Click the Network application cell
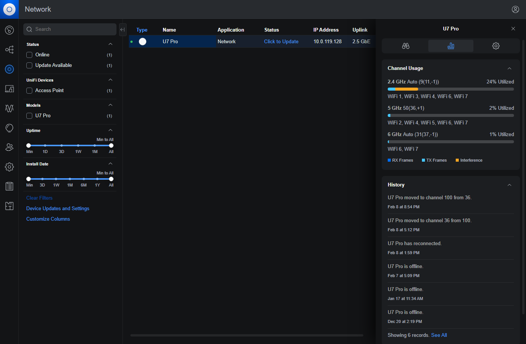This screenshot has width=526, height=344. 227,42
